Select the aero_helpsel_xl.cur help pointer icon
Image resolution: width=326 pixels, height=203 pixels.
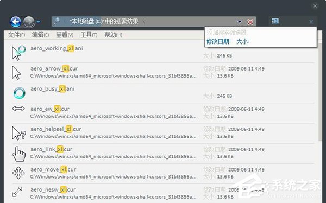pos(19,133)
